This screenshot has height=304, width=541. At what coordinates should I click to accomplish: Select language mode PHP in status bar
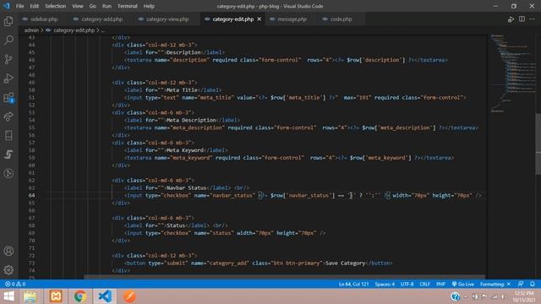(x=440, y=284)
